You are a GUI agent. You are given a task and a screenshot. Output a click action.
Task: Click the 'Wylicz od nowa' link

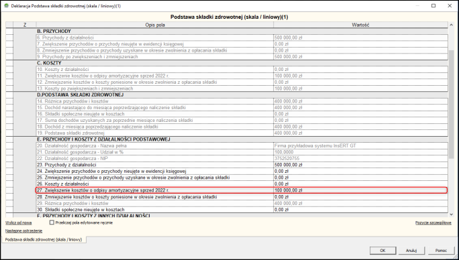[18, 223]
